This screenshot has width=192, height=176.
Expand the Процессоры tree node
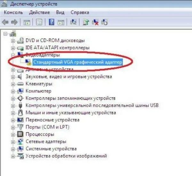coord(13,135)
